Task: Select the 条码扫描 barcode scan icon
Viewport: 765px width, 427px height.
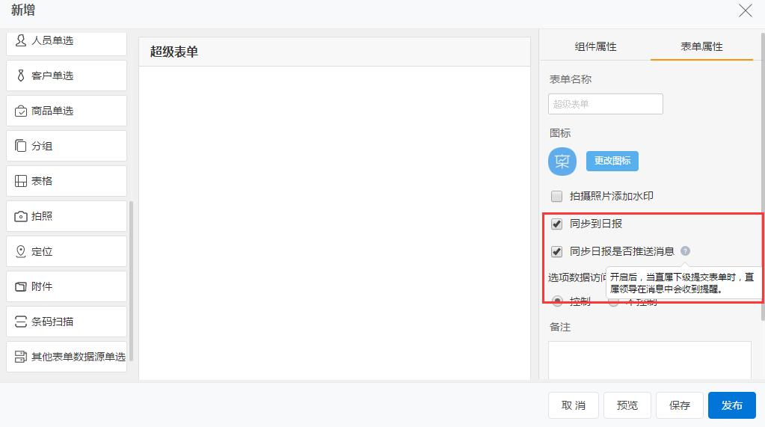Action: 21,322
